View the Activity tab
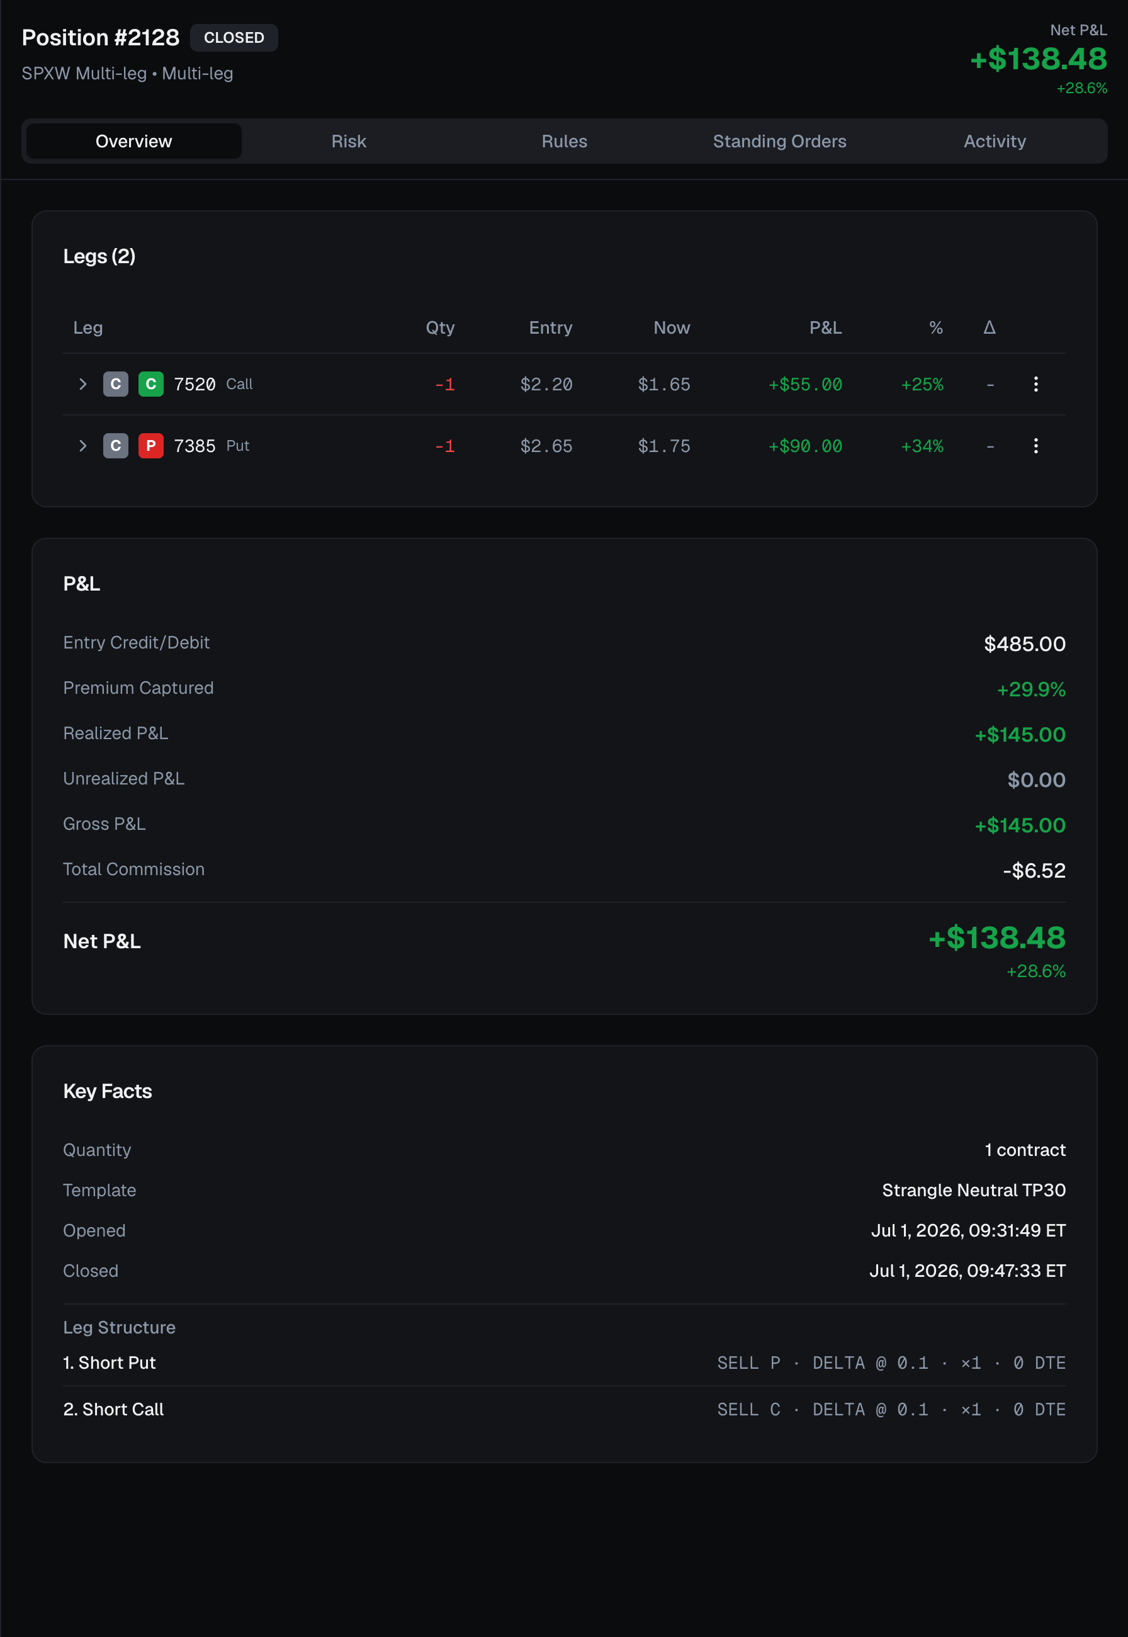Viewport: 1128px width, 1637px height. click(x=995, y=142)
